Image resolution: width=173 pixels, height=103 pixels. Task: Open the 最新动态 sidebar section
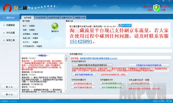point(10,18)
